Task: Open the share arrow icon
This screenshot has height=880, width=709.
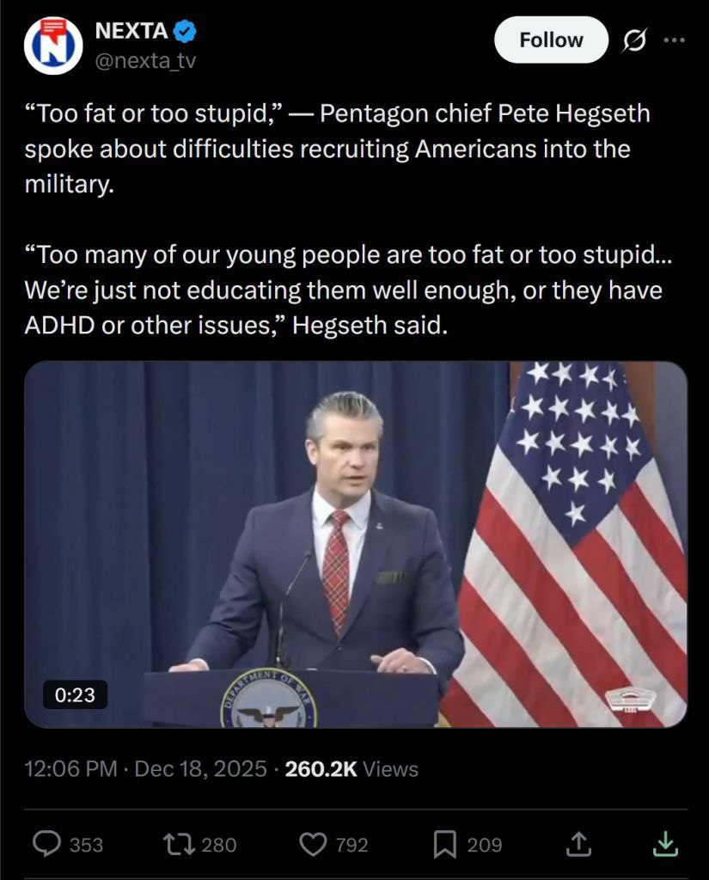Action: pyautogui.click(x=578, y=844)
